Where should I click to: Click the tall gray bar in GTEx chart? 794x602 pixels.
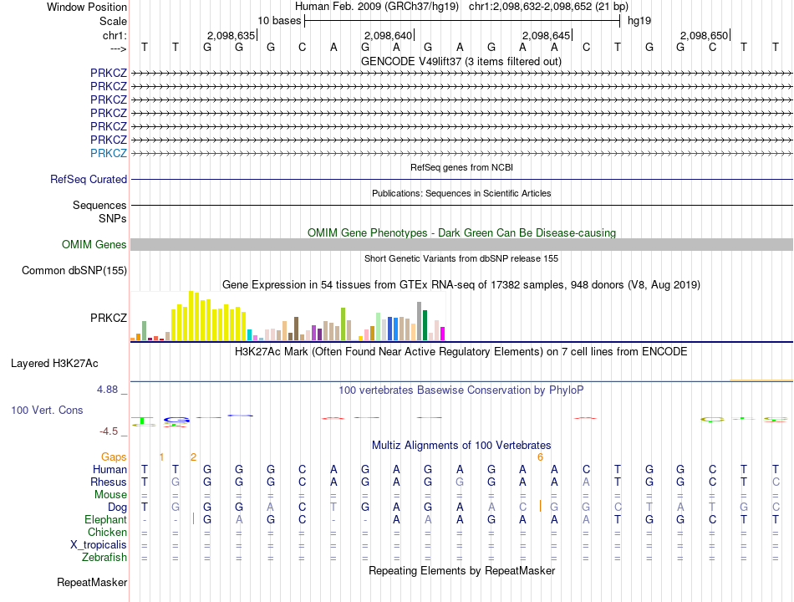click(420, 321)
